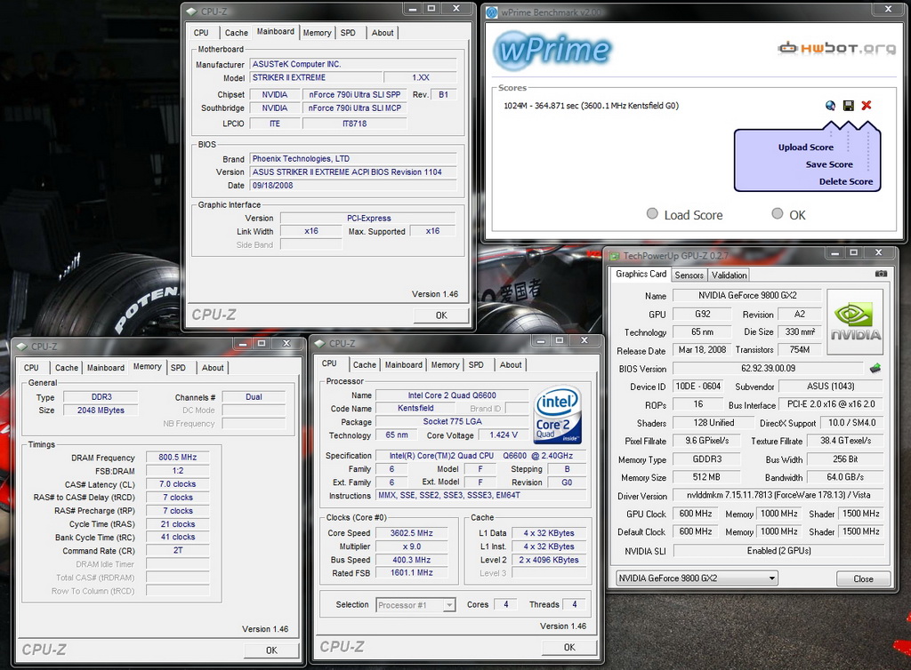Click the CPU-Z Mainboard window title icon
The width and height of the screenshot is (911, 670).
pos(192,11)
